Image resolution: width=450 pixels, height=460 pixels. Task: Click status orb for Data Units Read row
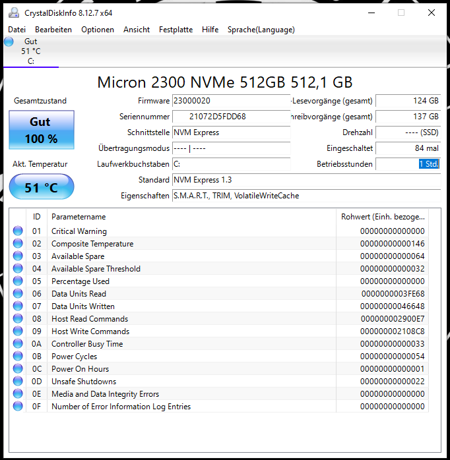(x=18, y=294)
